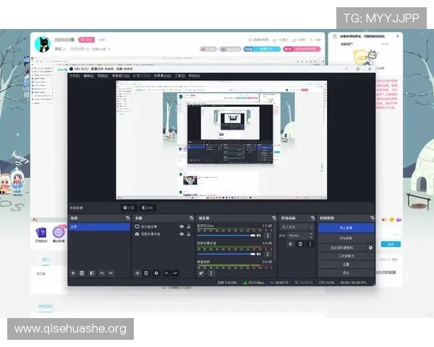Image resolution: width=434 pixels, height=347 pixels.
Task: Toggle lock on 显示器采集 source
Action: pyautogui.click(x=190, y=227)
